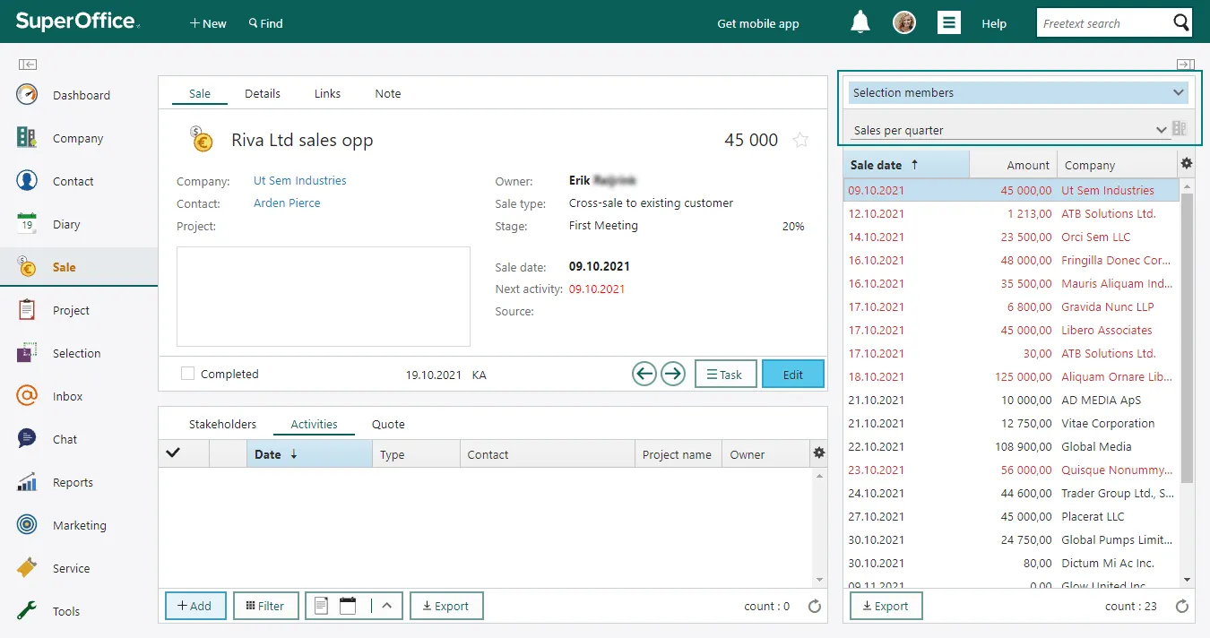
Task: Click the calendar icon in activities toolbar
Action: pyautogui.click(x=348, y=606)
